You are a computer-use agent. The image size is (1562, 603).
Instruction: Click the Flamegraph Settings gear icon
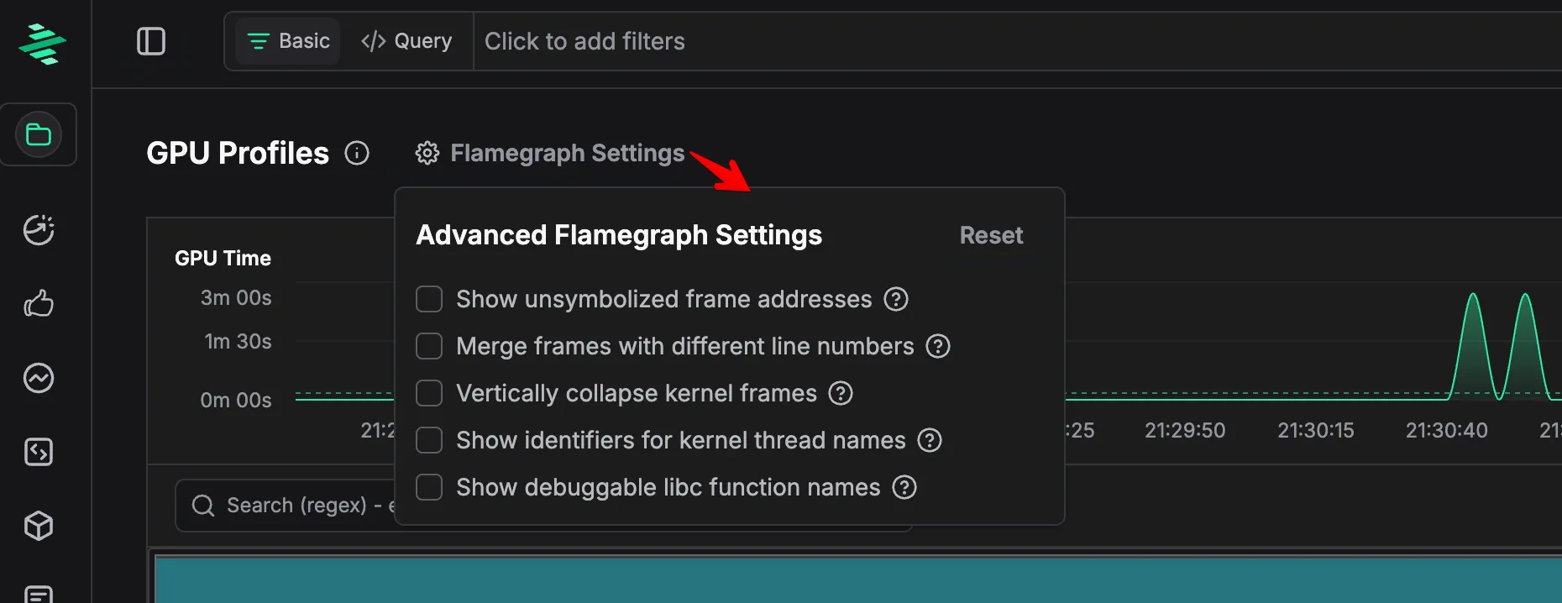[427, 153]
